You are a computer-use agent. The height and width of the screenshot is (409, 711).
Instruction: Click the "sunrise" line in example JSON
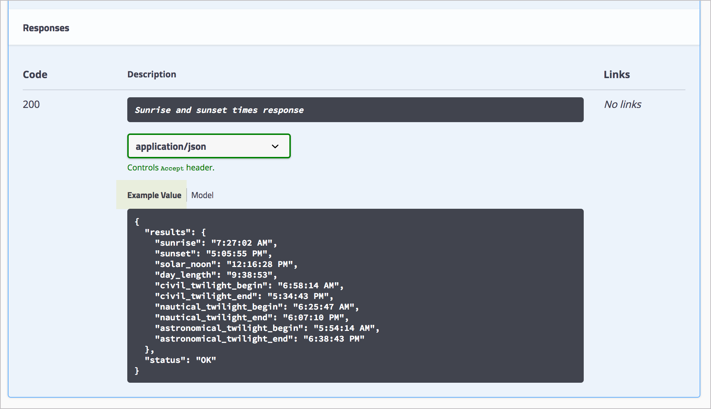pos(215,243)
